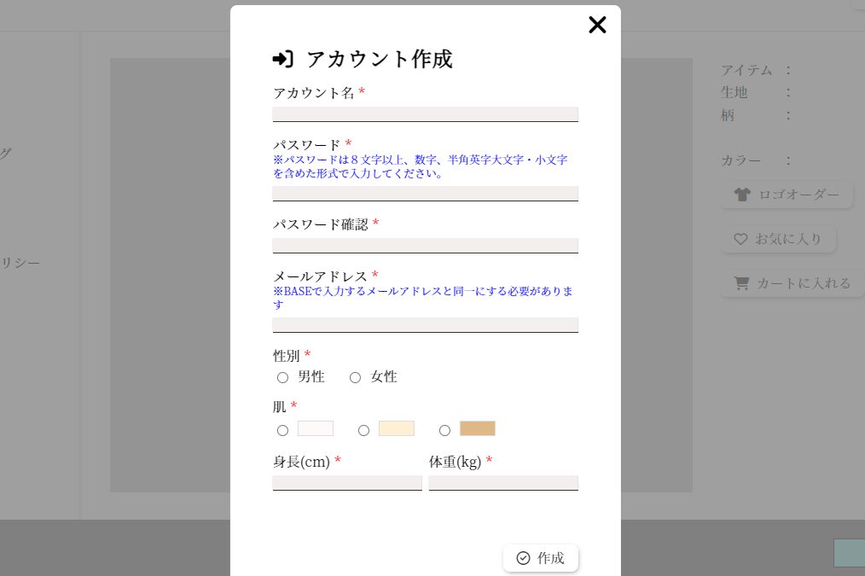Focus the アカウント名 input field
The width and height of the screenshot is (865, 576).
(425, 114)
